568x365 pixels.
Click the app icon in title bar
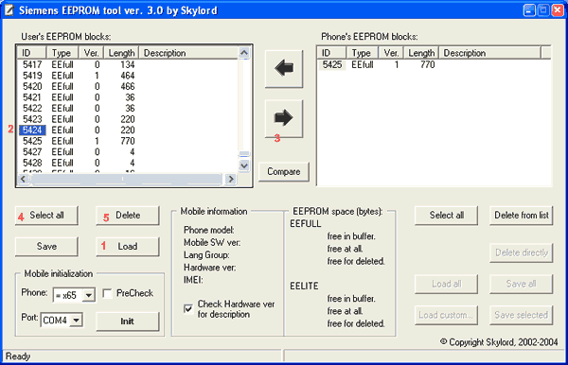[9, 10]
